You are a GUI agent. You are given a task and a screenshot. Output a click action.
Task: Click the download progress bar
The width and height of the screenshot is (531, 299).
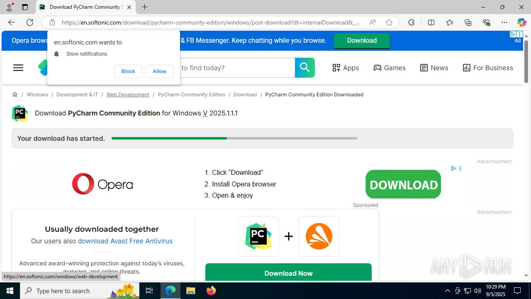(234, 138)
